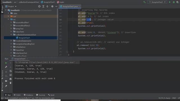The height and width of the screenshot is (101, 180).
Task: Expand the arrayTest package
Action: 11,29
